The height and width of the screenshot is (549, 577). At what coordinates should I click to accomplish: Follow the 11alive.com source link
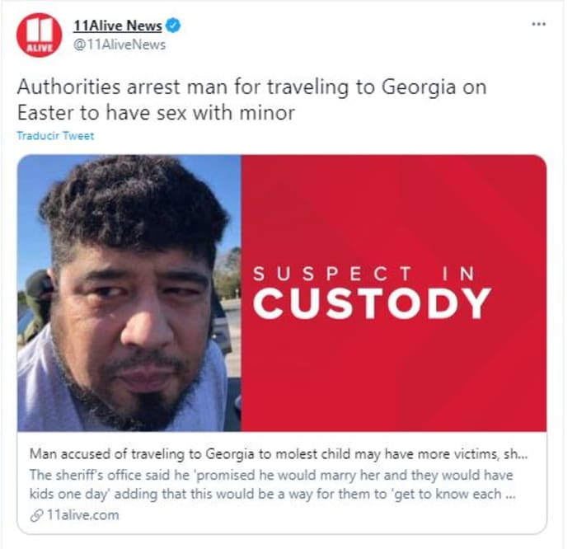[83, 515]
